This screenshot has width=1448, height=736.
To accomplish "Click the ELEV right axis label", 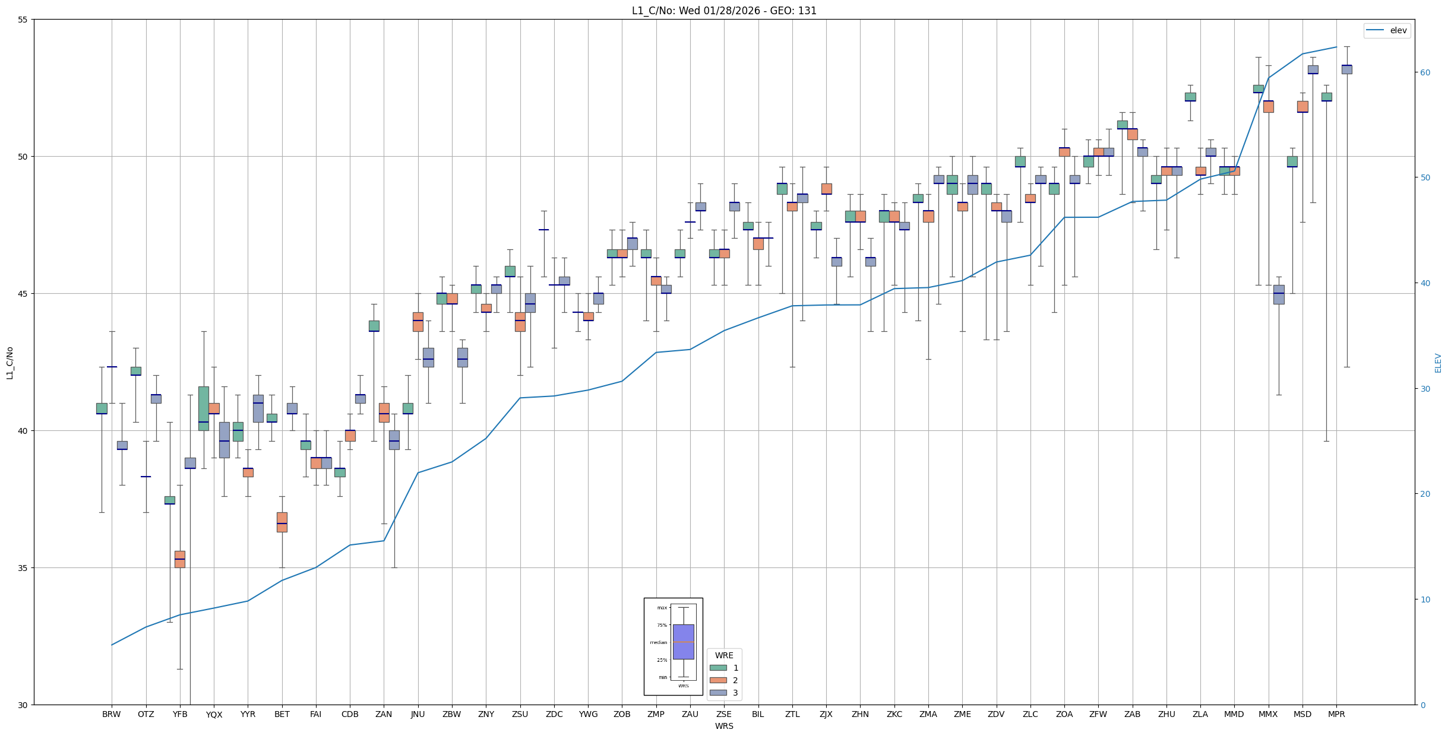I will (1438, 363).
